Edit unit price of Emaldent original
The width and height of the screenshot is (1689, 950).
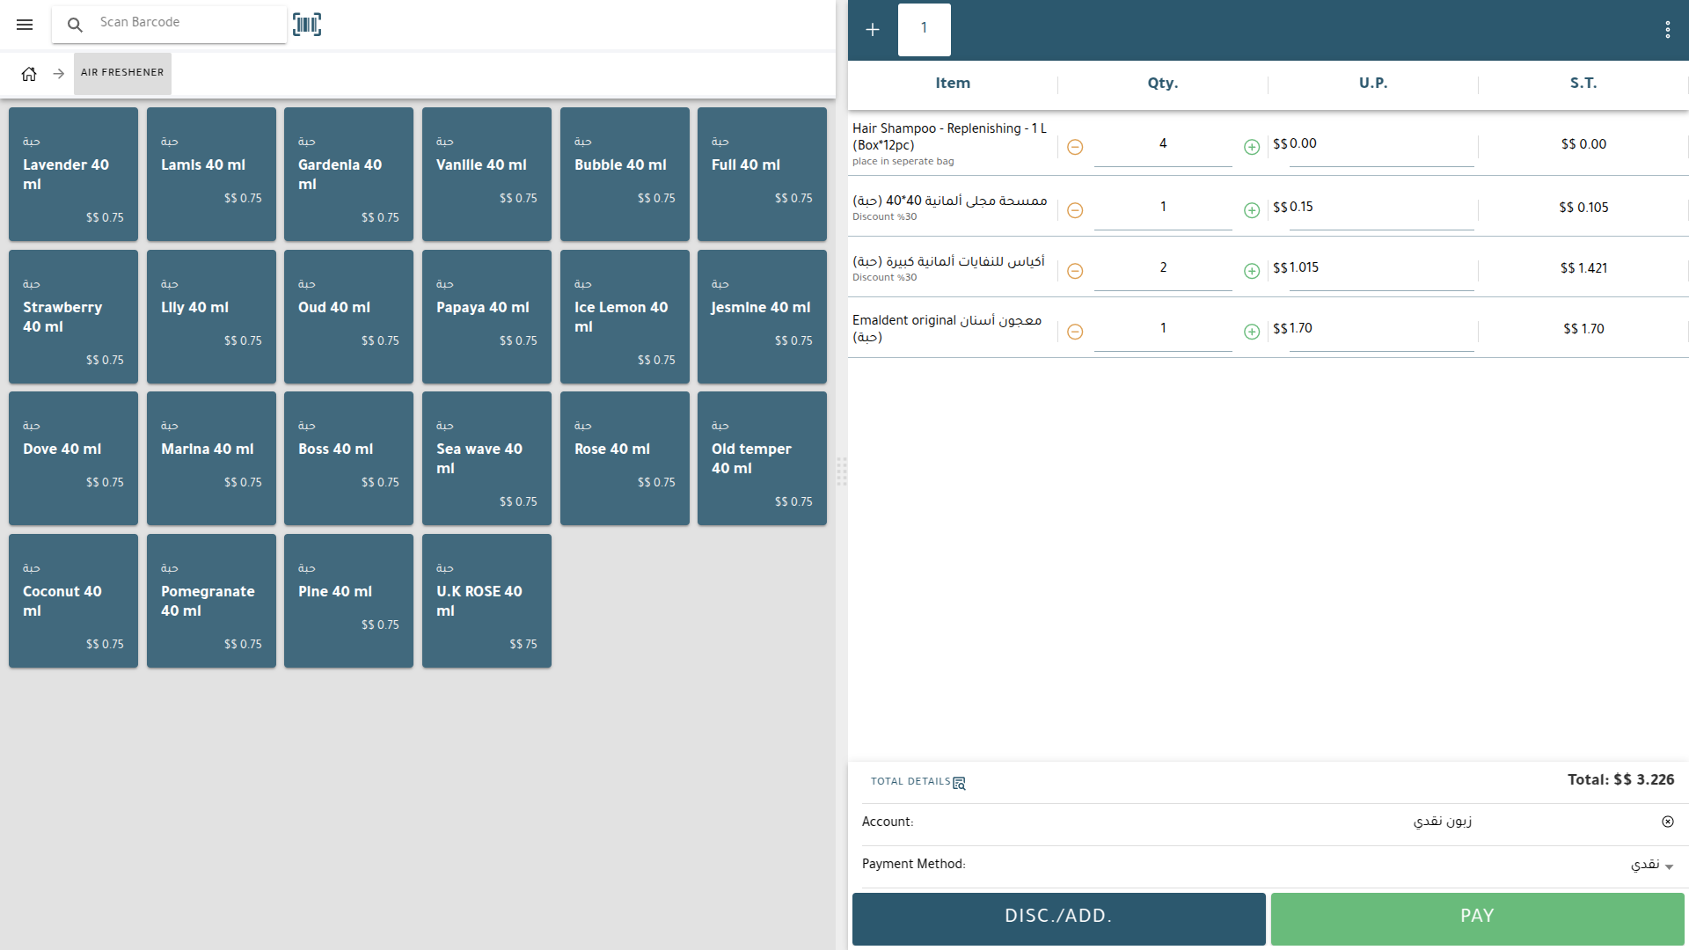coord(1379,330)
